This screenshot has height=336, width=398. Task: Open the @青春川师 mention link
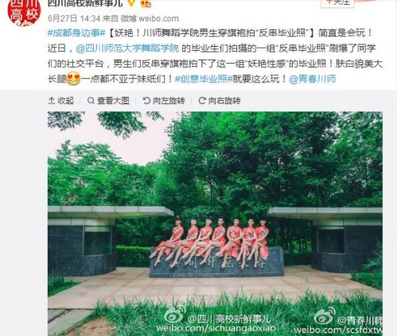[x=312, y=79]
